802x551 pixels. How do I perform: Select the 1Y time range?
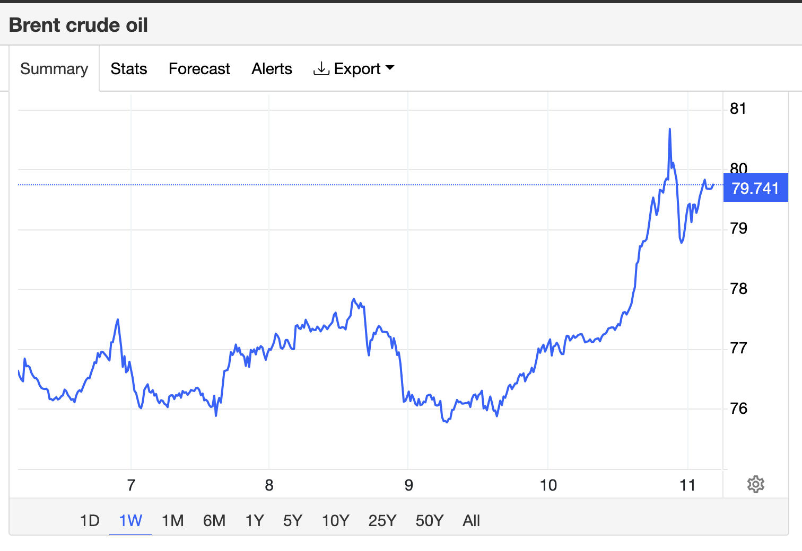pyautogui.click(x=255, y=521)
